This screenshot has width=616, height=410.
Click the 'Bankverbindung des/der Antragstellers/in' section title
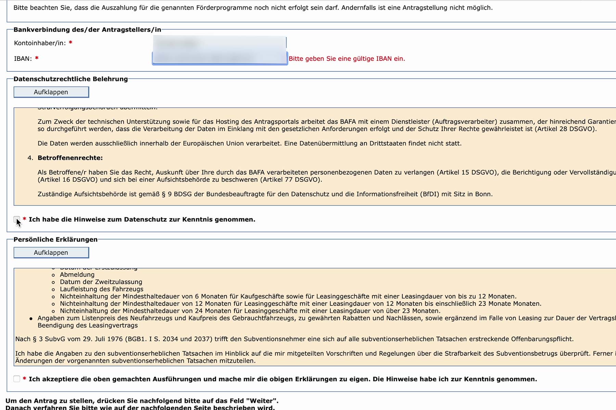coord(87,30)
